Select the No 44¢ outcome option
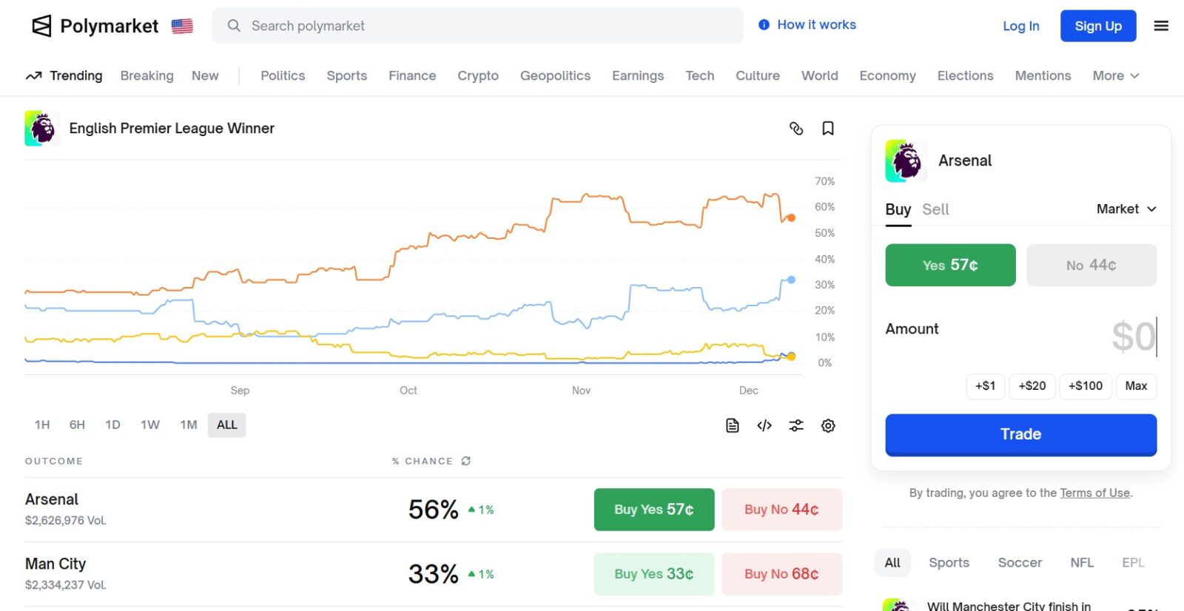 1091,265
